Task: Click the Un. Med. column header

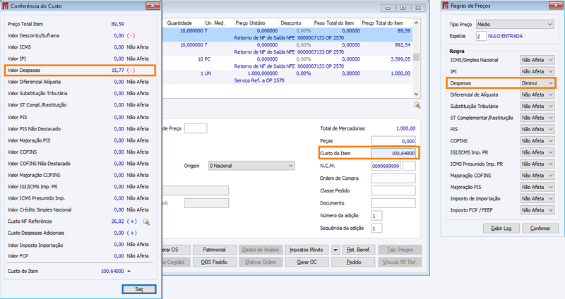Action: tap(219, 23)
